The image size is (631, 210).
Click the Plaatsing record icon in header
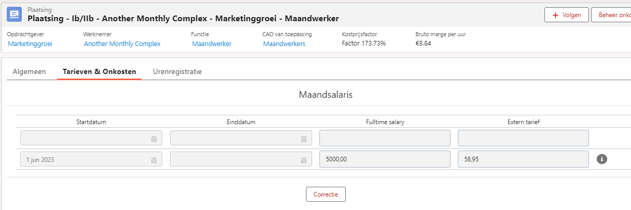[14, 14]
